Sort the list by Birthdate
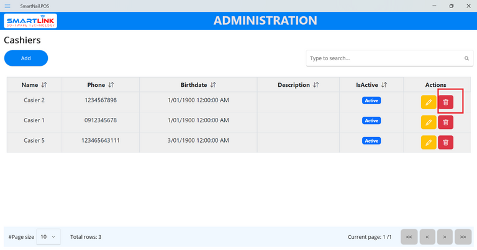Viewport: 477px width, 250px height. point(212,85)
